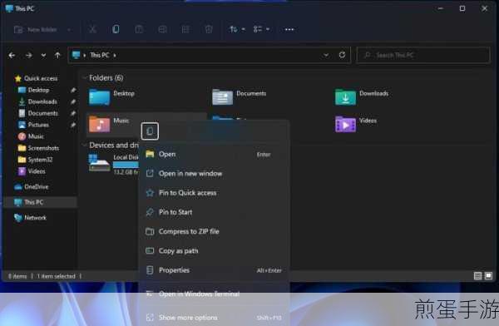
Task: Select the Cut scissors icon in toolbar
Action: (x=92, y=30)
